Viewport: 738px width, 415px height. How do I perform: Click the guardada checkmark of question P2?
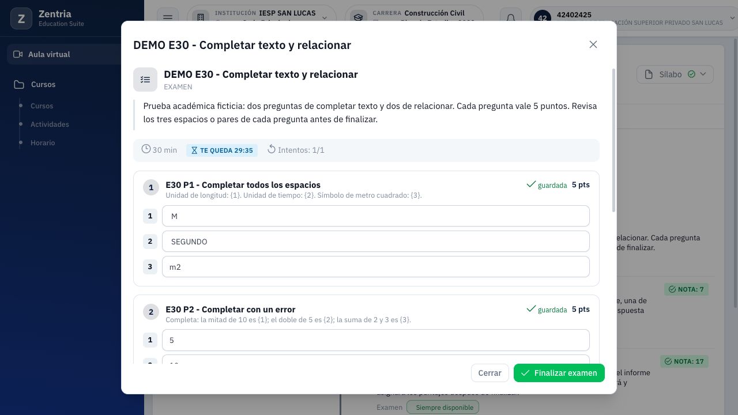pos(531,309)
